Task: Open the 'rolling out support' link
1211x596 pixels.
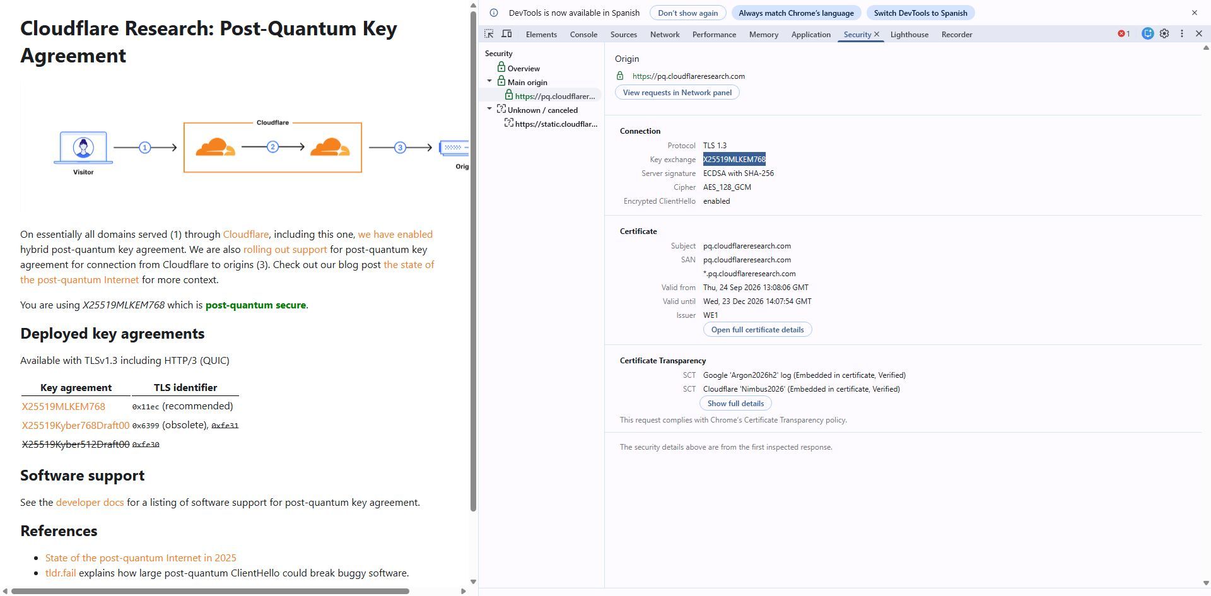Action: click(x=285, y=249)
